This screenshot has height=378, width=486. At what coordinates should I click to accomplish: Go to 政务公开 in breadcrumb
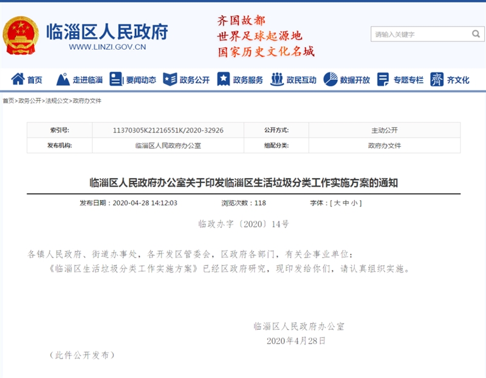[30, 101]
